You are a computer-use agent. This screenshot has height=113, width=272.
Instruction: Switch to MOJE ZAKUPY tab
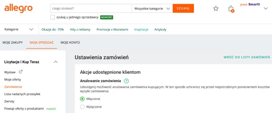13,42
